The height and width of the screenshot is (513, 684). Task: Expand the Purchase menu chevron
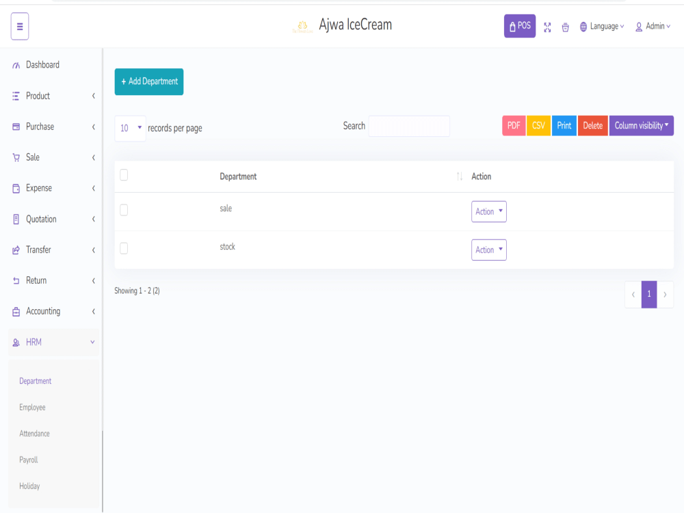93,127
